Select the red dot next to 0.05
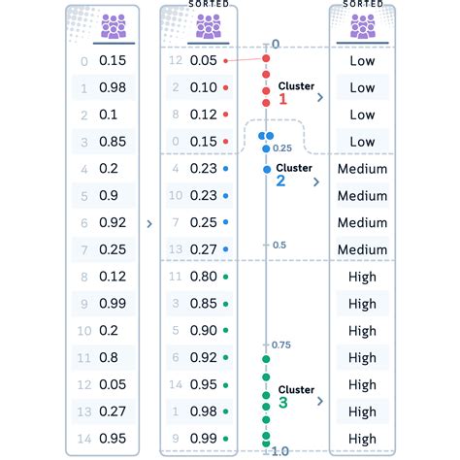The width and height of the screenshot is (460, 460). coord(226,61)
